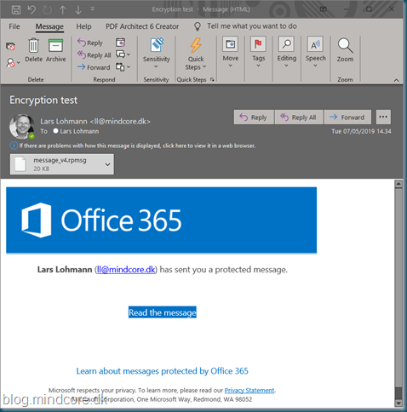Go to next item with down arrow
Viewport: 407px width, 412px height.
[78, 10]
